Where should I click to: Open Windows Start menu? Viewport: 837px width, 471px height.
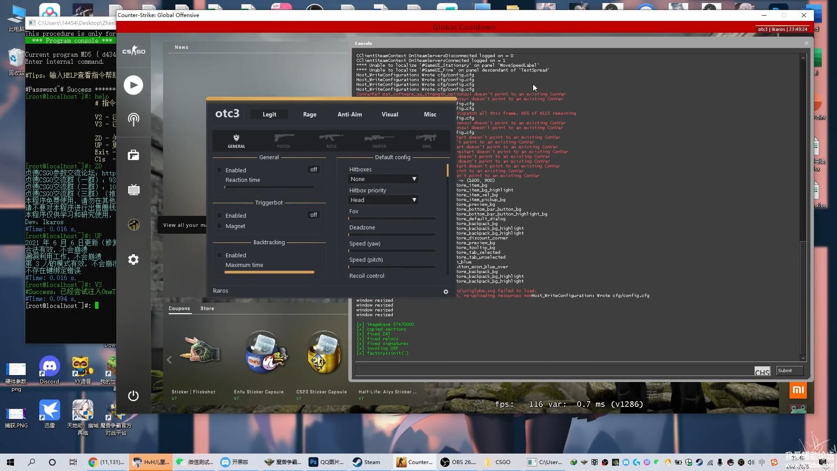coord(10,462)
